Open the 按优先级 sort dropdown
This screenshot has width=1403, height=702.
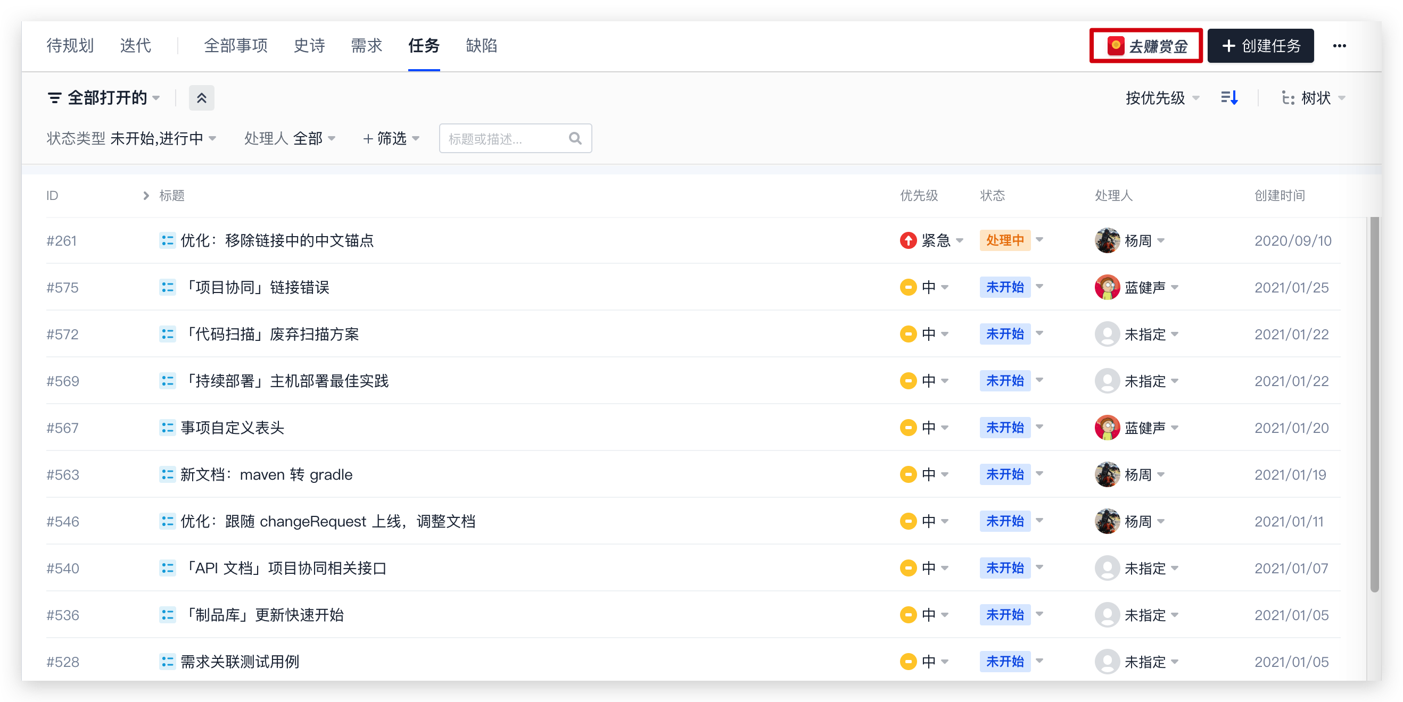[1162, 98]
